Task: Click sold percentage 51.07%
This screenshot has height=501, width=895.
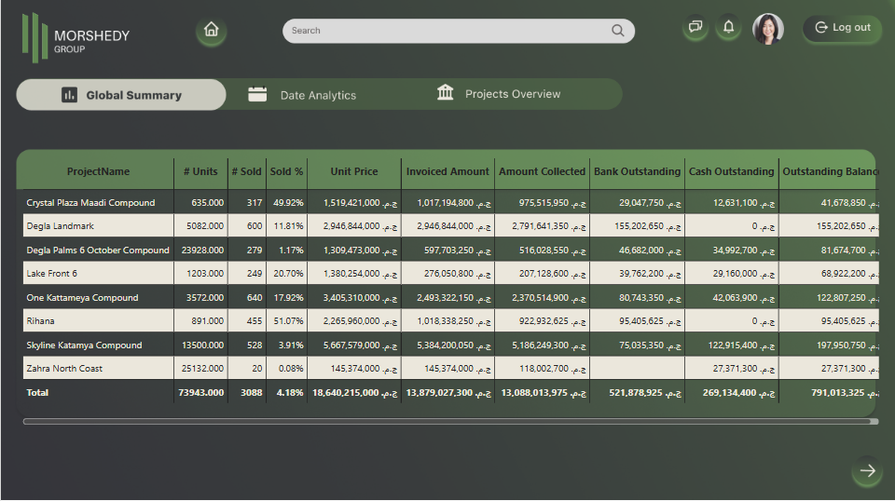Action: coord(288,321)
